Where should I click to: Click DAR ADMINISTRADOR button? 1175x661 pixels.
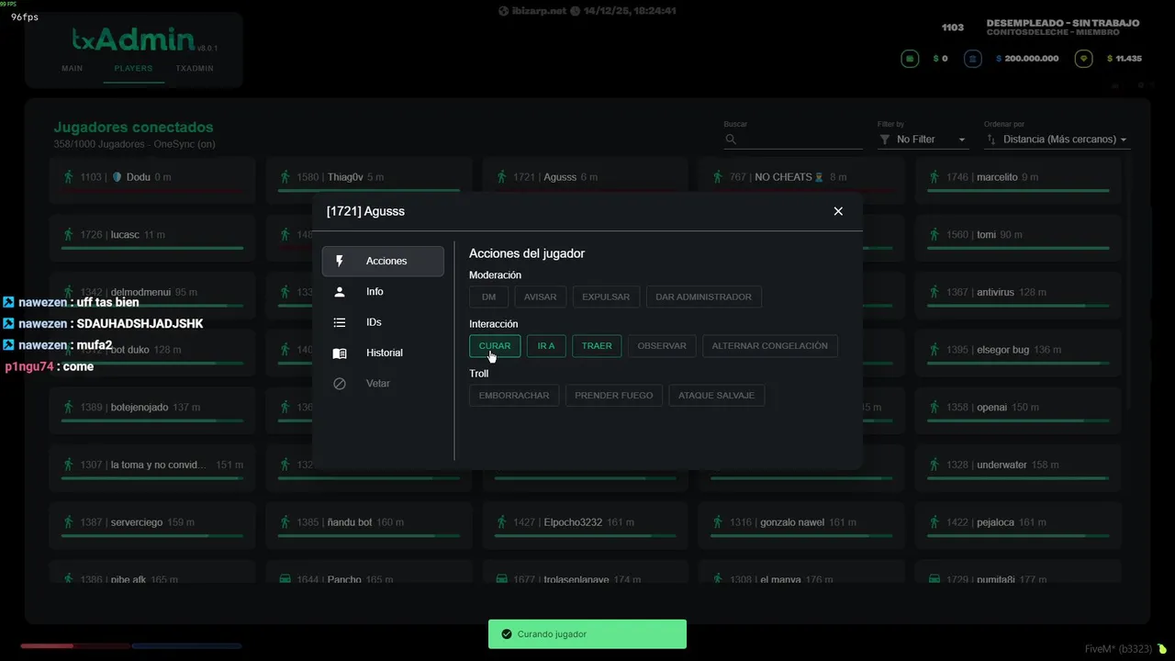tap(704, 297)
